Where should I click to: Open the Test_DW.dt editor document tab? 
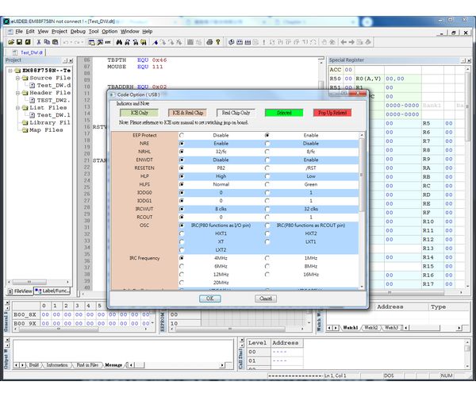(32, 52)
